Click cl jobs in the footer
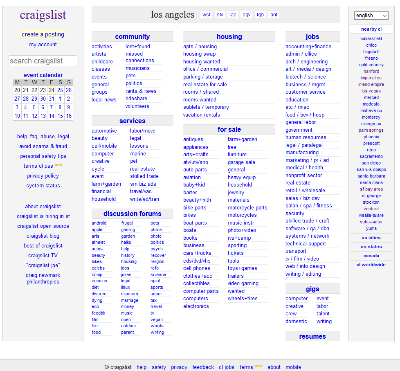The width and height of the screenshot is (400, 371). (x=227, y=367)
